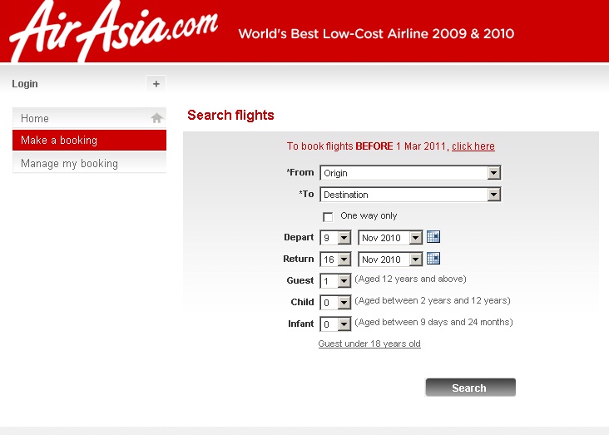Click '(Aged 12 years and above)' note

(x=410, y=279)
